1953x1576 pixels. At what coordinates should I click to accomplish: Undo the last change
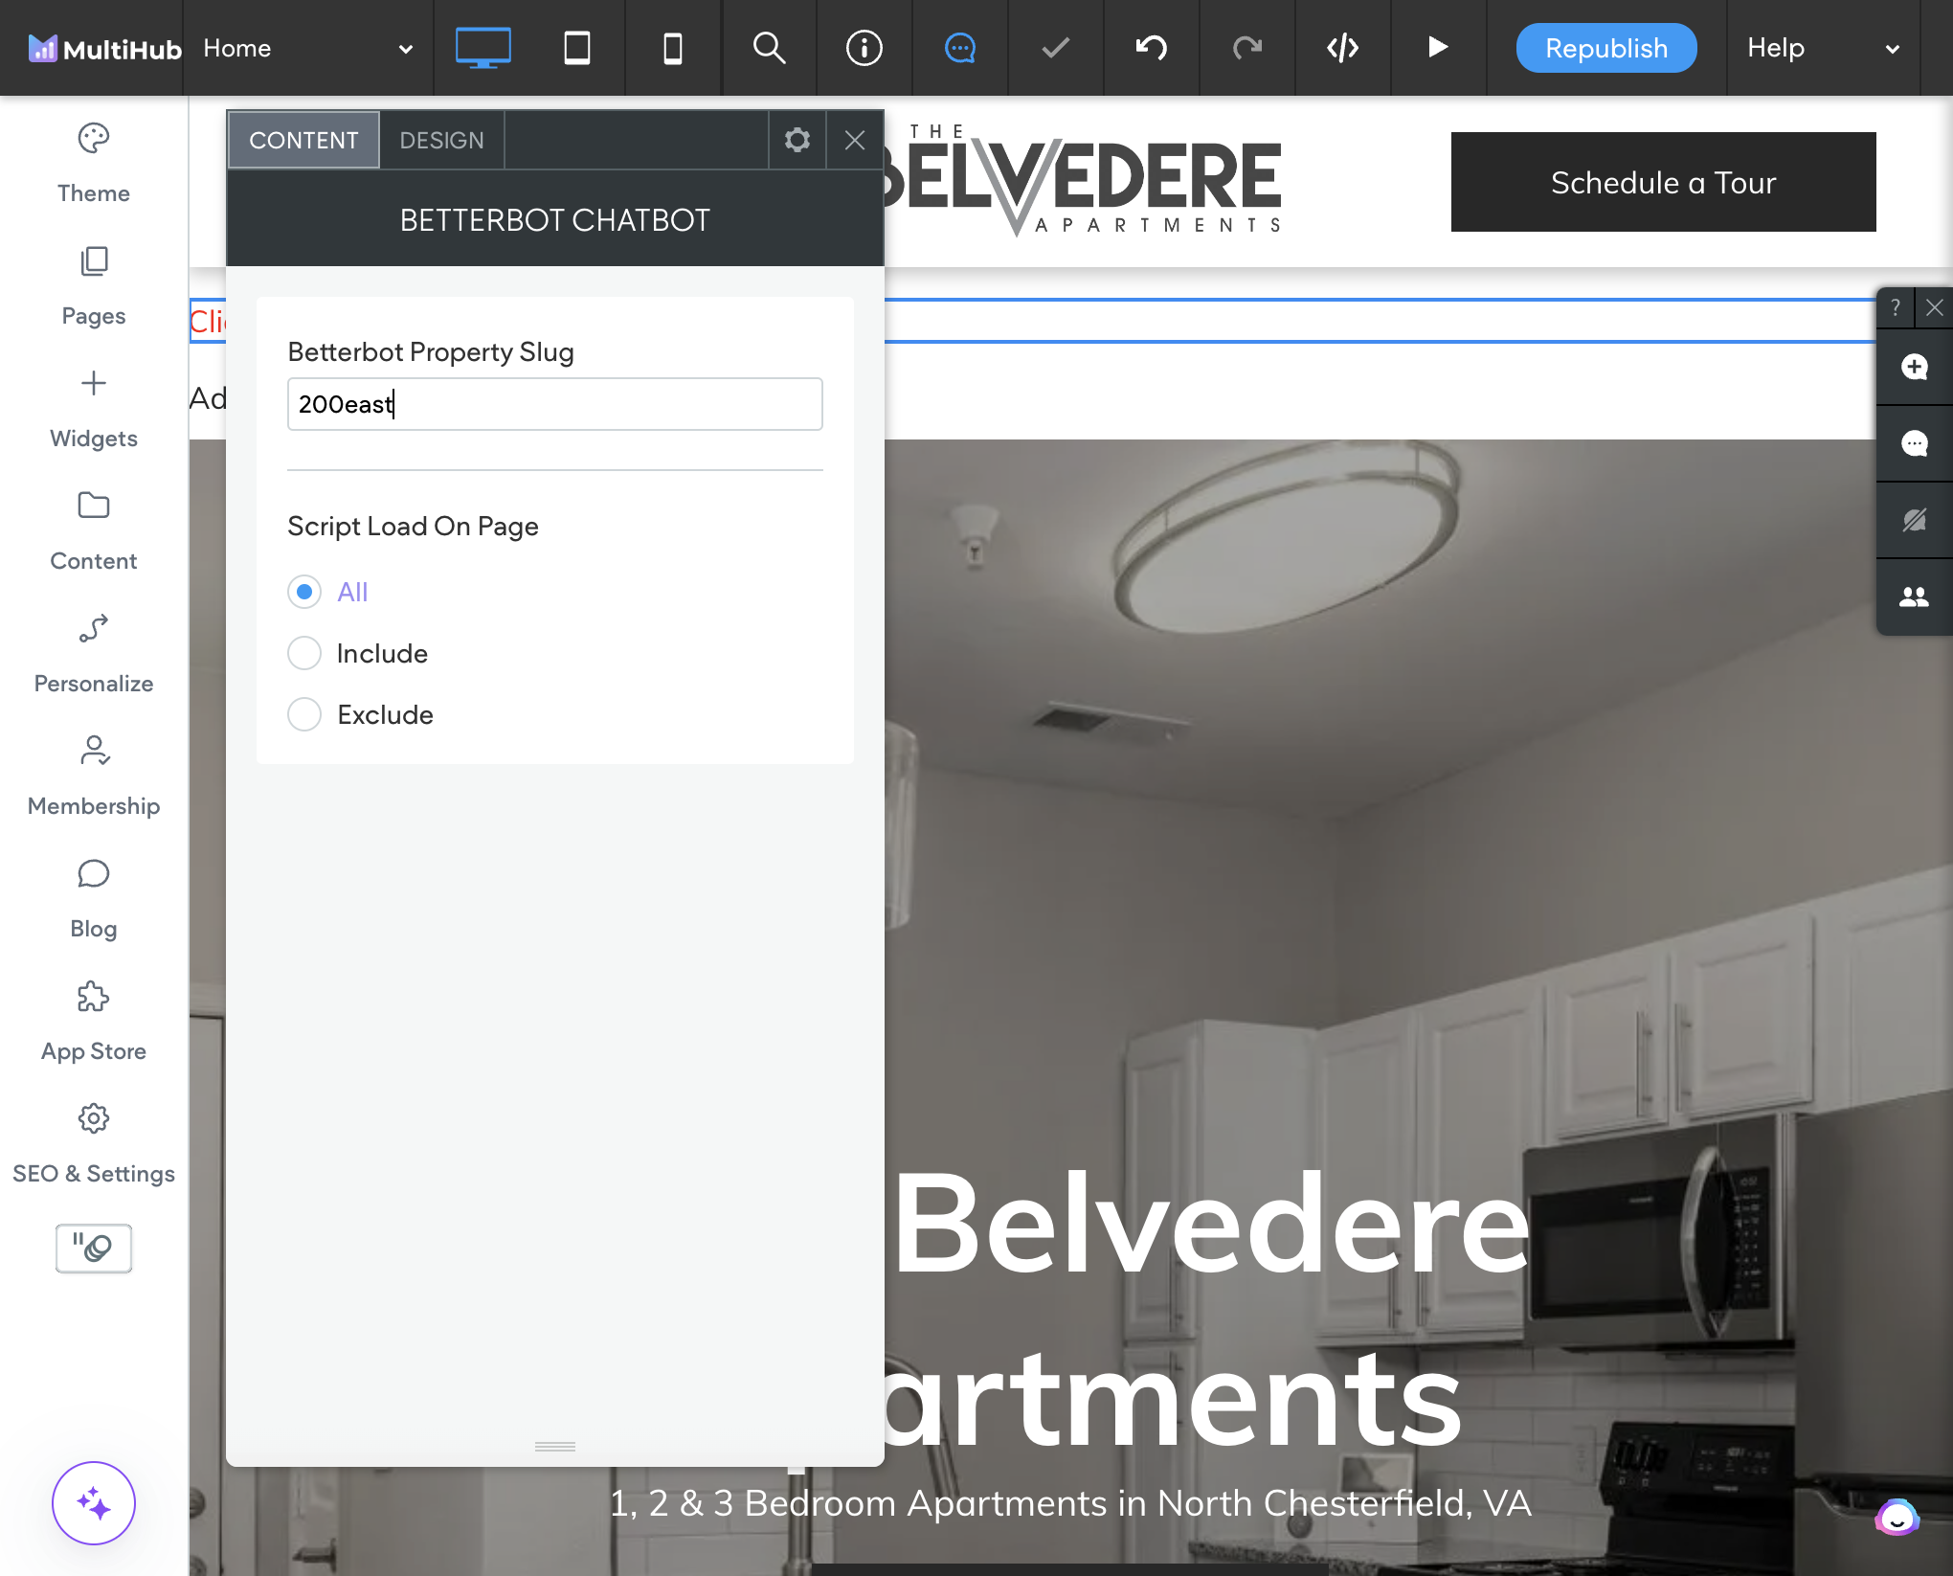[x=1152, y=48]
